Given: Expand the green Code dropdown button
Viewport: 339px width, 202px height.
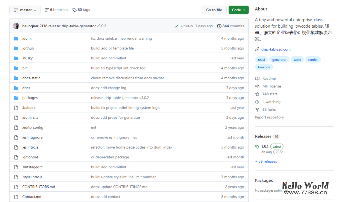Looking at the screenshot, I should click(238, 10).
